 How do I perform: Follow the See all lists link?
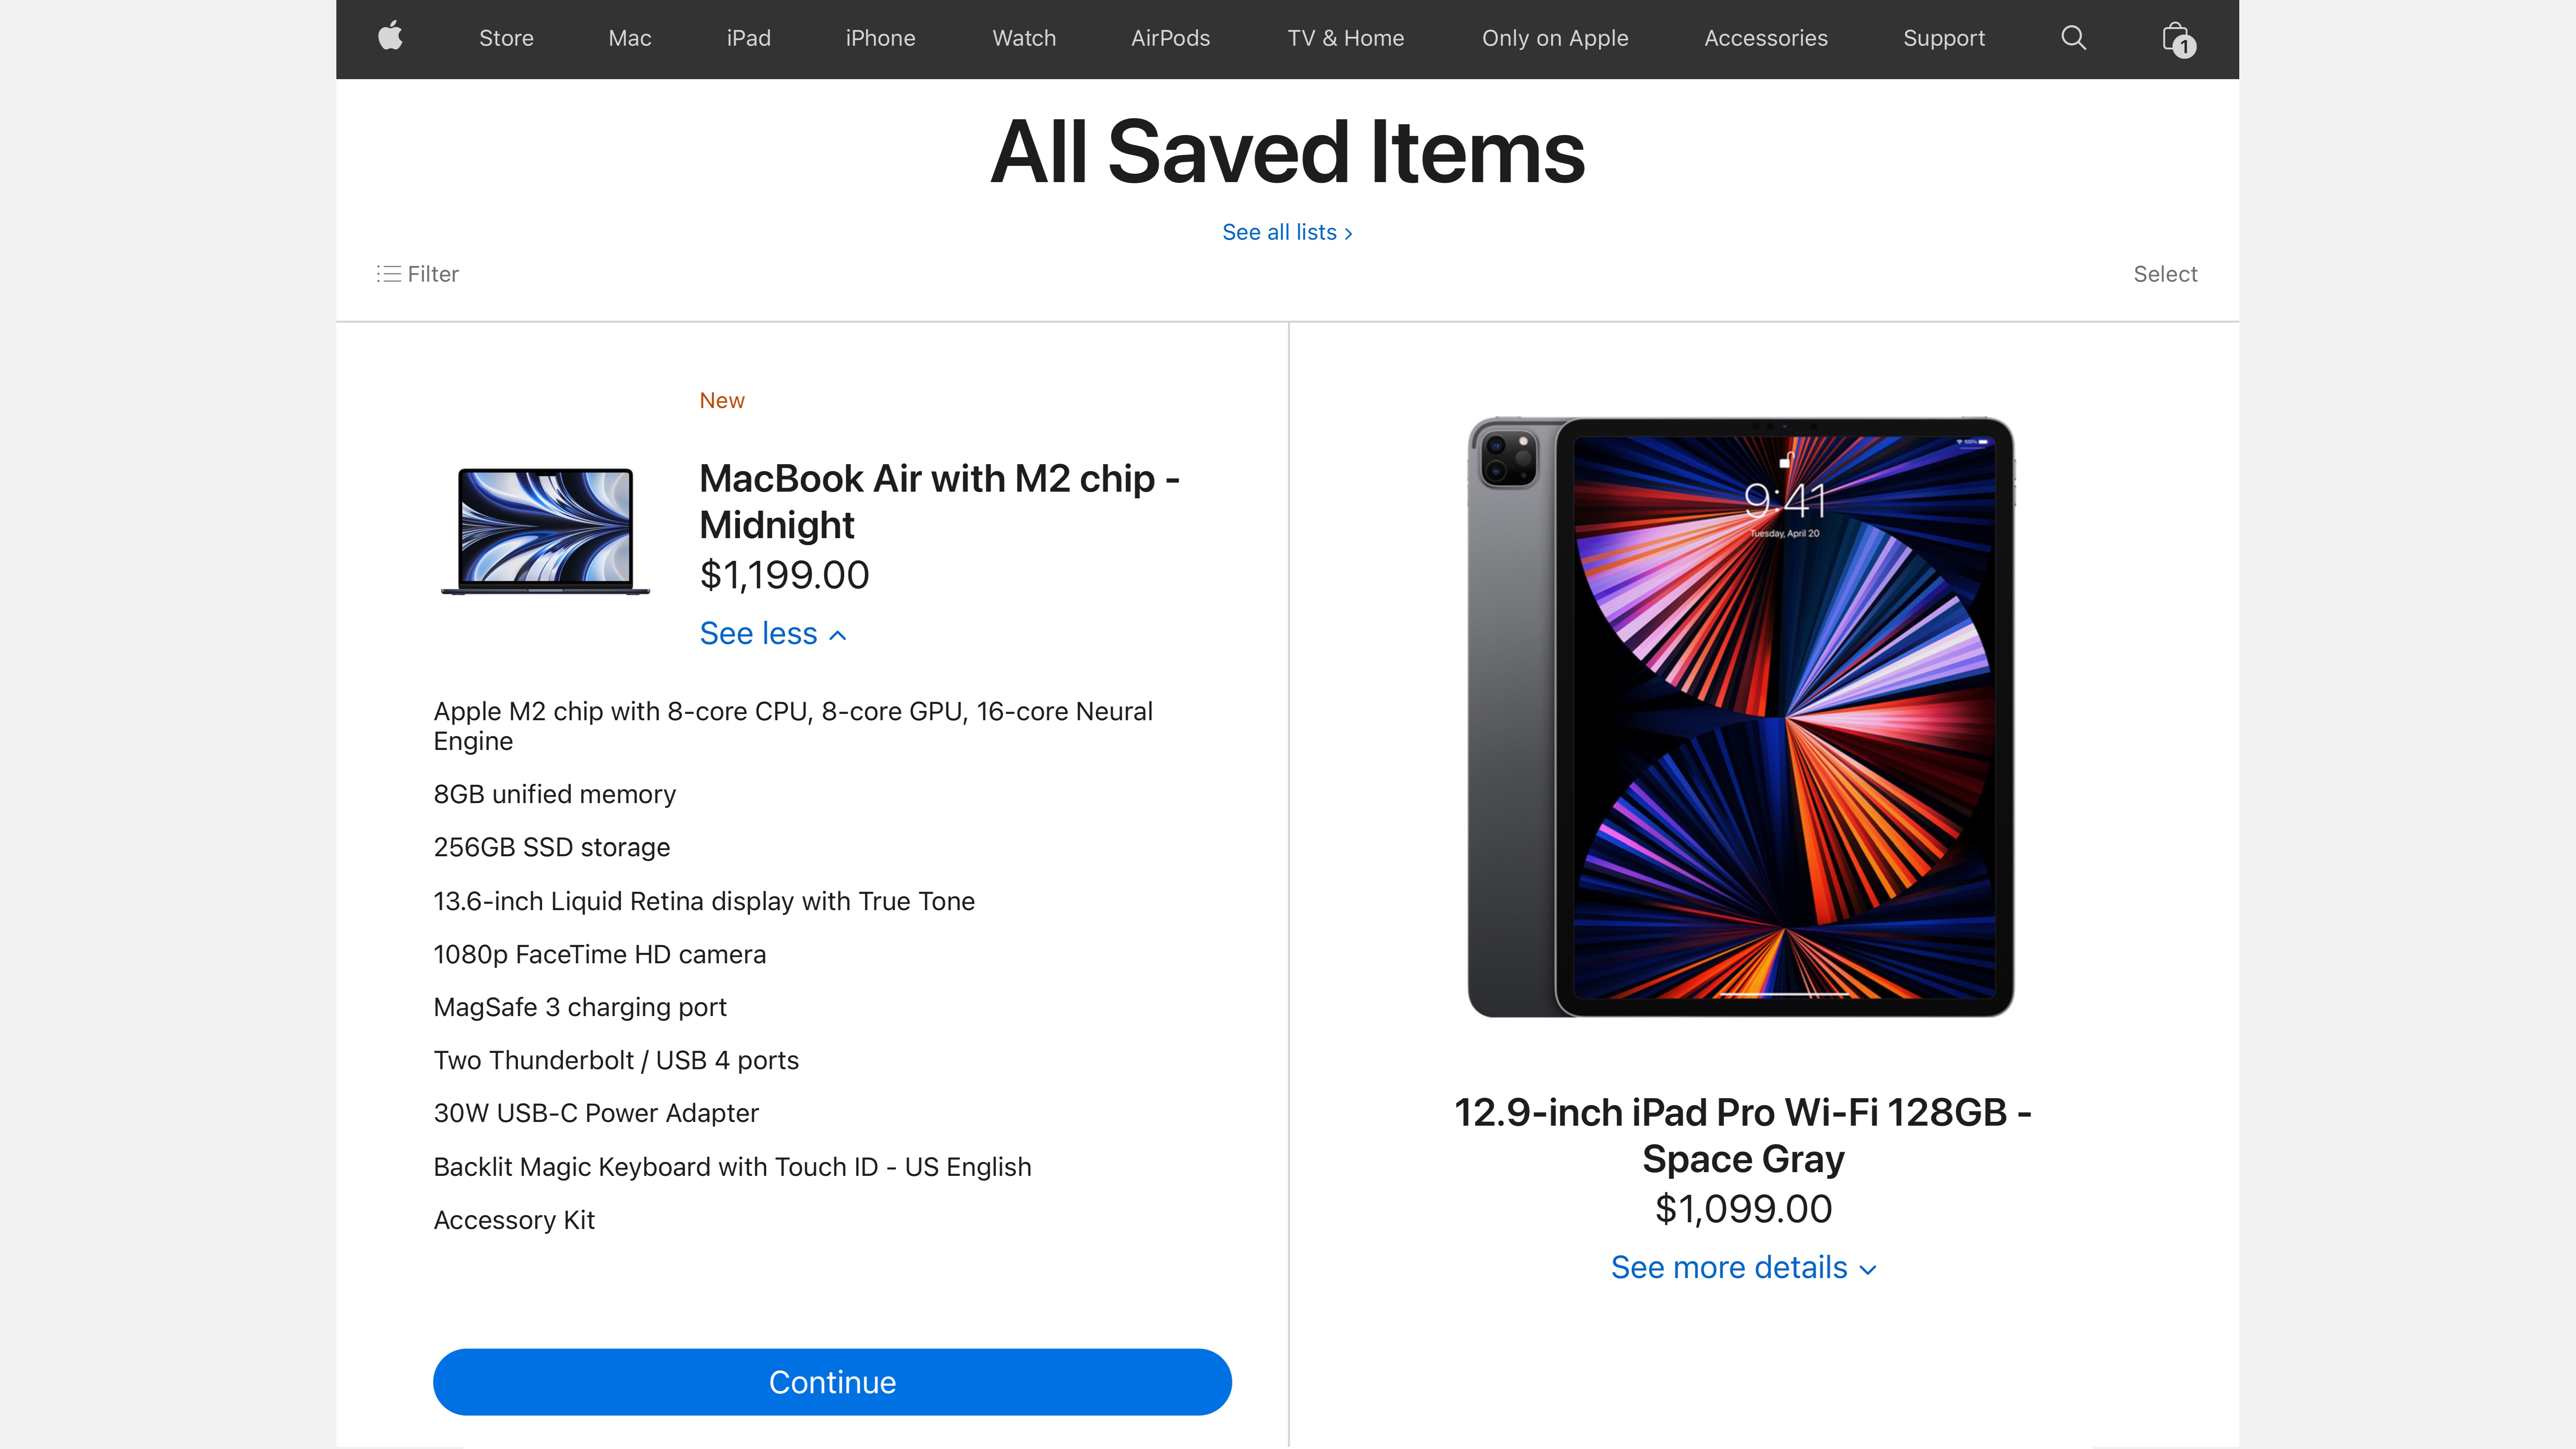1286,232
